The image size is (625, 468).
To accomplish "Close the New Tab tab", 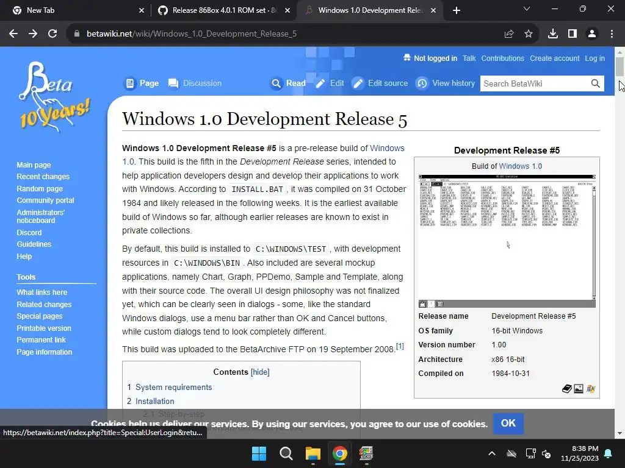I will click(142, 10).
